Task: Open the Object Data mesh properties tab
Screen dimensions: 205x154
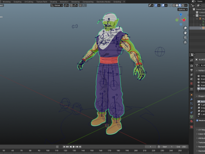Action: 191,117
